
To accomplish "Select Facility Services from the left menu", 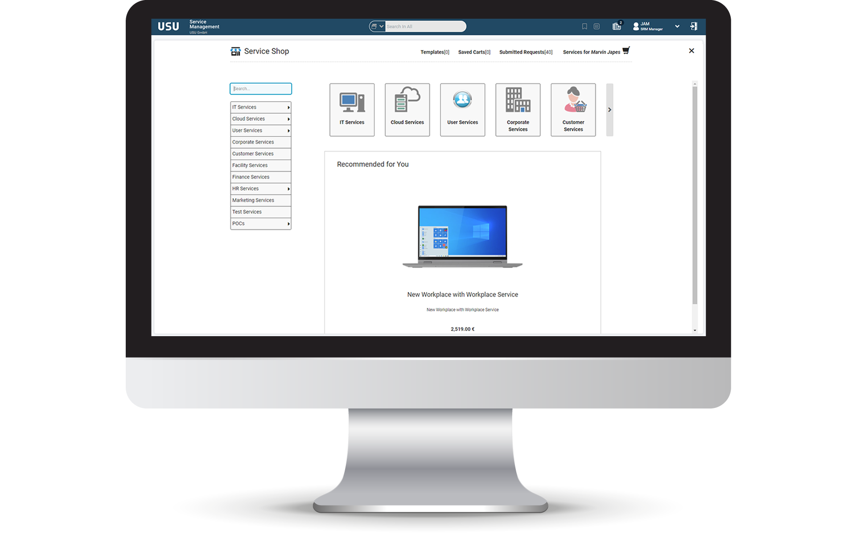I will 260,165.
